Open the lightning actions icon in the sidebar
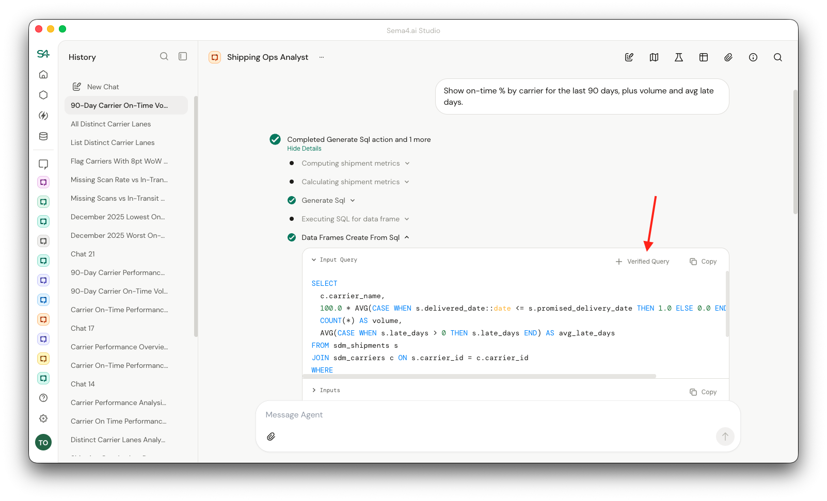Screen dimensions: 827x501 [x=43, y=116]
